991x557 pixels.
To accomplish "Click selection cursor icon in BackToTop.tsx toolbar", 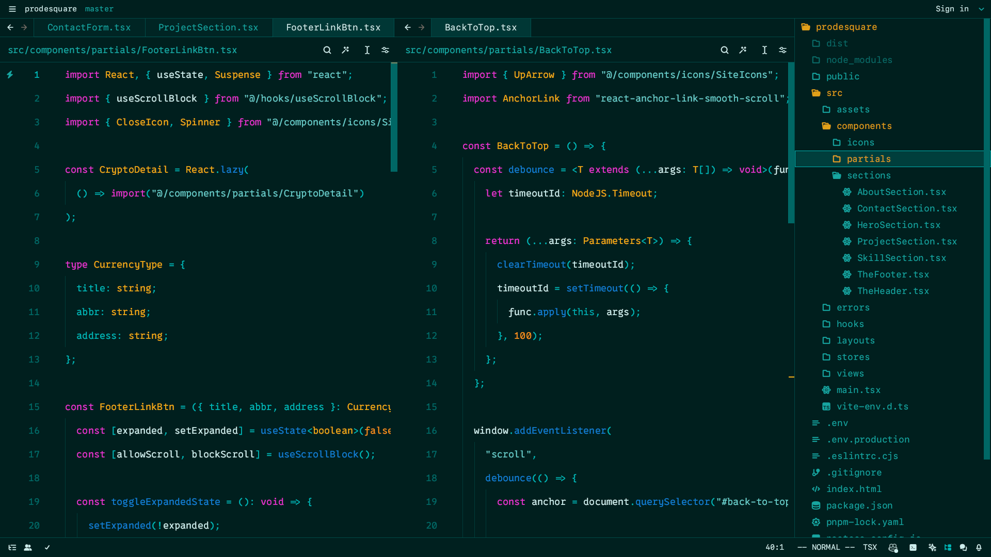I will pyautogui.click(x=764, y=50).
